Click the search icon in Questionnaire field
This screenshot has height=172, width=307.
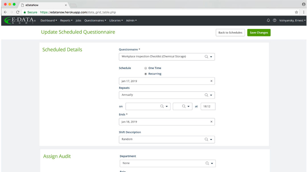[x=206, y=57]
